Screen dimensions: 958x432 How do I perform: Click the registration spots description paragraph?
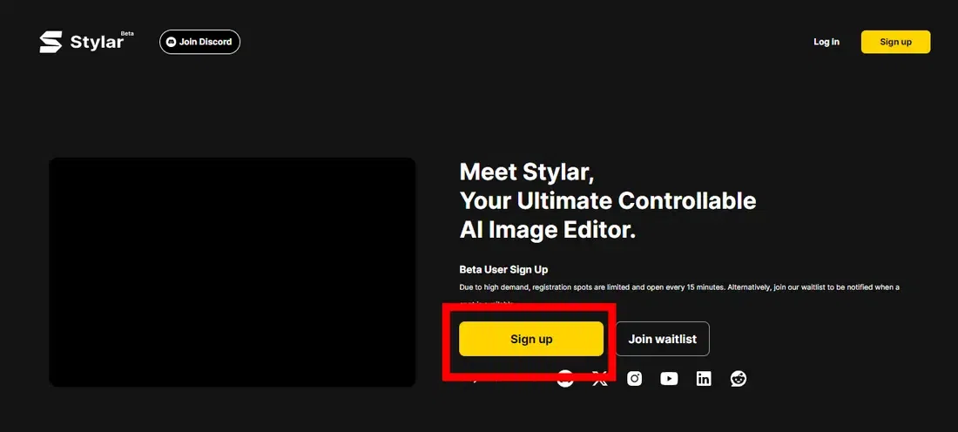(679, 294)
